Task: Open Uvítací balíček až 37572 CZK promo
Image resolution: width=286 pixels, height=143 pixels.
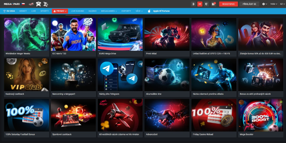Action: pos(214,37)
